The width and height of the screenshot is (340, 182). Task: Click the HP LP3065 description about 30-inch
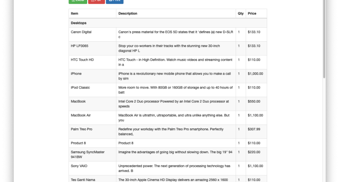point(169,48)
